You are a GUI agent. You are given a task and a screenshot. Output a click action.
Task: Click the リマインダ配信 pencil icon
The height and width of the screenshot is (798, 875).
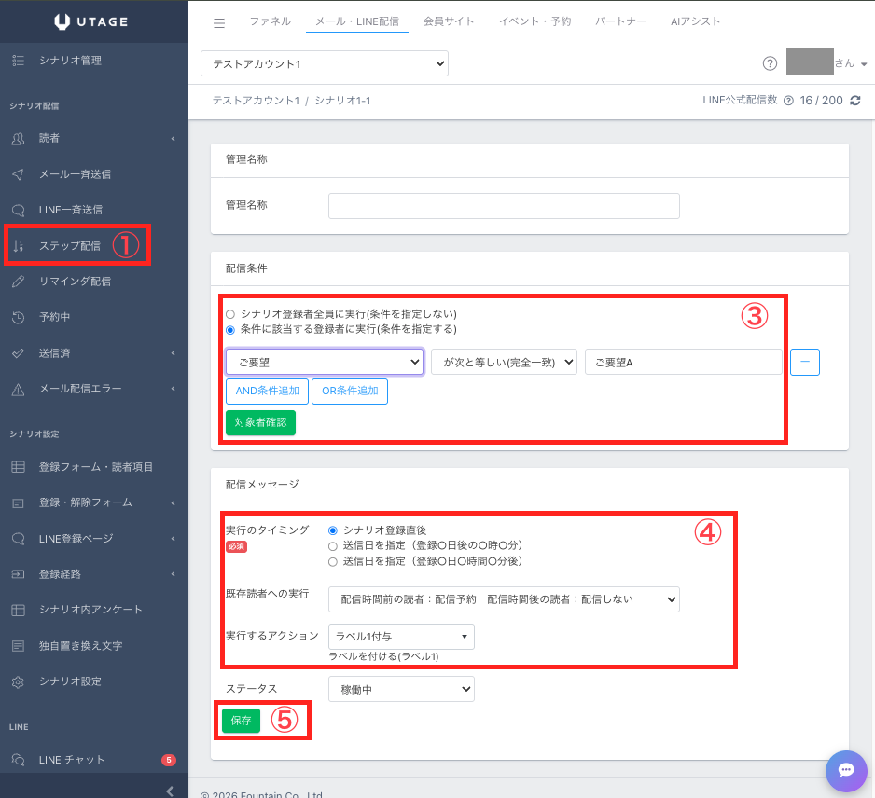click(x=18, y=282)
